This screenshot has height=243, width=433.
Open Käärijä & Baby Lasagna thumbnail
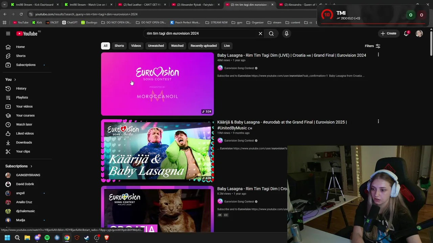point(157,151)
